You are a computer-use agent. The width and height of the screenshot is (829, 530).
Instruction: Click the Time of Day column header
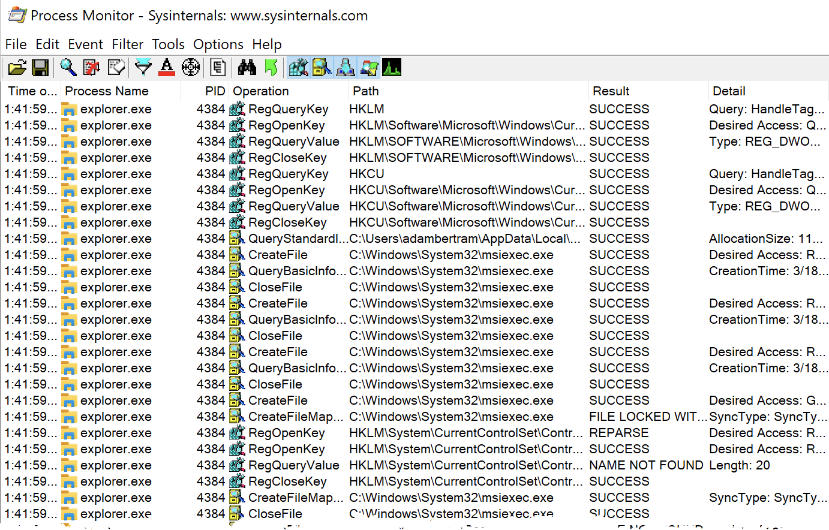(31, 91)
